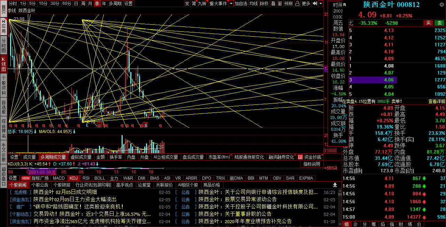Select the MACD indicator tab
Viewport: 446px width, 227px height.
tap(59, 178)
